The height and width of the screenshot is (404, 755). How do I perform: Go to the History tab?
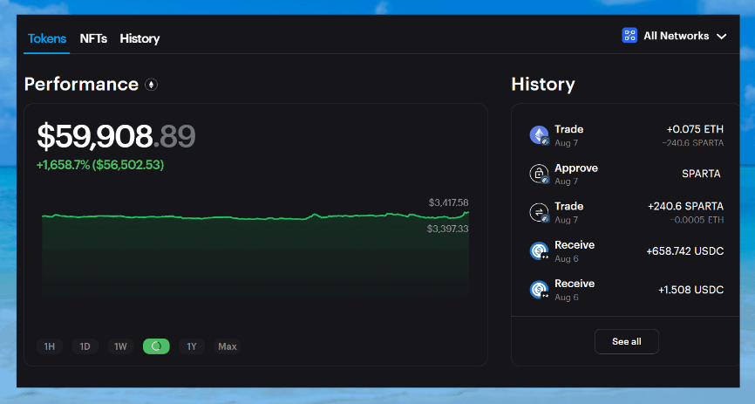tap(139, 38)
